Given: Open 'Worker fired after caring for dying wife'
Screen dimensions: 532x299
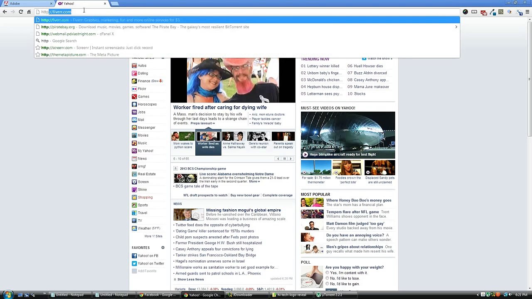Looking at the screenshot, I should 220,108.
